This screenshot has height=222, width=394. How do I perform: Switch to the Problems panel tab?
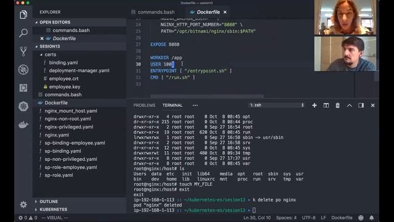pyautogui.click(x=144, y=105)
